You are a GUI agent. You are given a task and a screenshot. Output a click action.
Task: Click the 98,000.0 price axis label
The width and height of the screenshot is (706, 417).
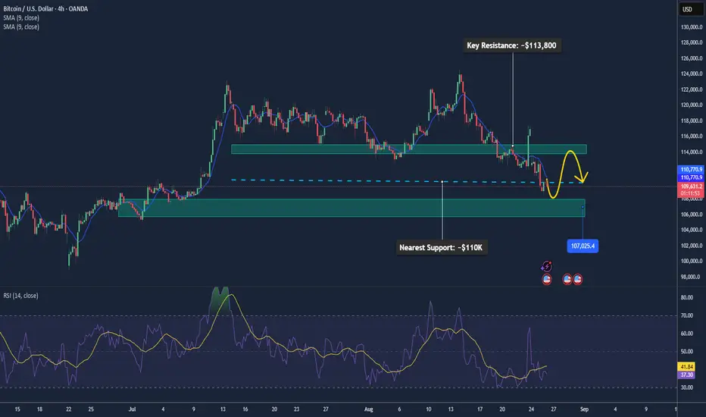point(691,277)
